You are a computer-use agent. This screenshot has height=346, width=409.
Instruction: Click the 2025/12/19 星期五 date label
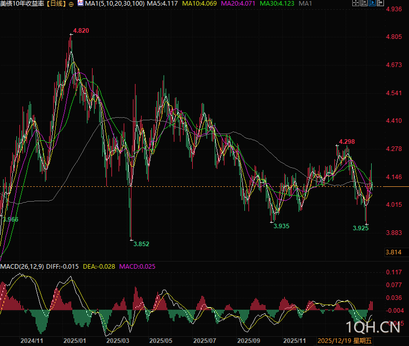(x=345, y=340)
